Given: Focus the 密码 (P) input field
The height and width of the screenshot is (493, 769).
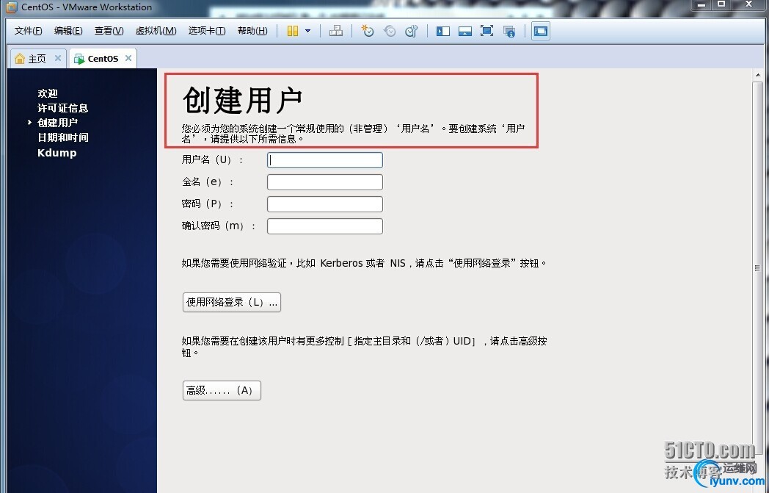Looking at the screenshot, I should tap(324, 204).
